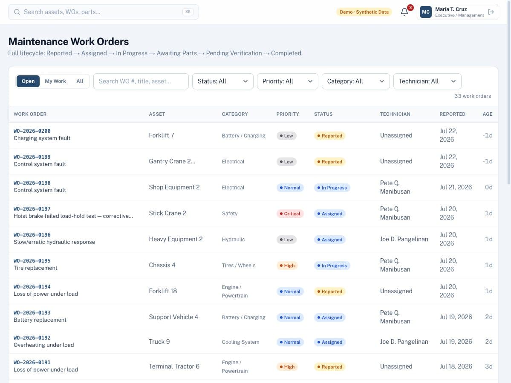
Task: Focus the Search WO # field
Action: [x=141, y=81]
